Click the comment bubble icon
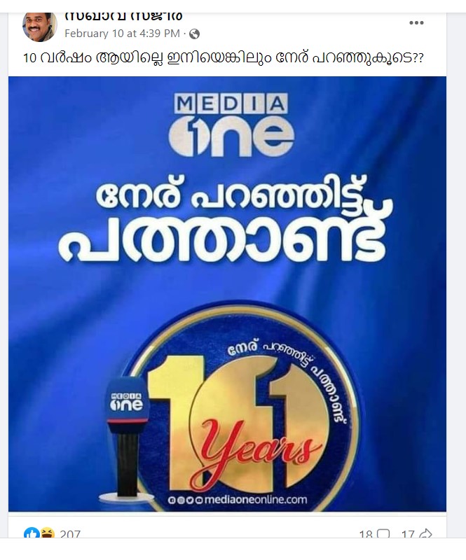This screenshot has height=560, width=466. click(x=383, y=534)
